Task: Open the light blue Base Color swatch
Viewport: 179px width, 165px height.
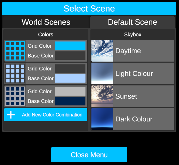Action: [x=70, y=78]
